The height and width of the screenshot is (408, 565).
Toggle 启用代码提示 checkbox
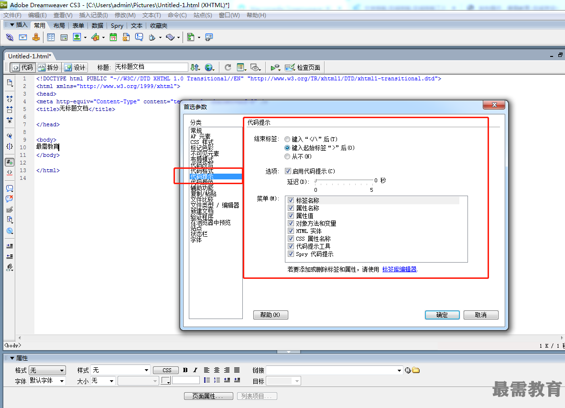pos(288,171)
